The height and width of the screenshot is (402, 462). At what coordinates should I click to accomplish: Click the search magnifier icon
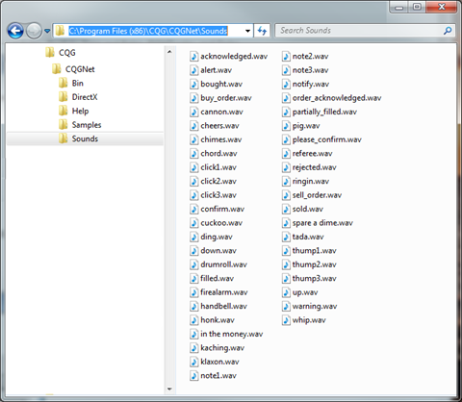pos(448,31)
